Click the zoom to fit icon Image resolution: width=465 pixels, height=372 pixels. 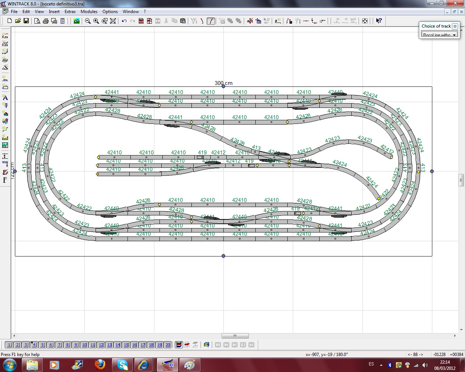[113, 21]
